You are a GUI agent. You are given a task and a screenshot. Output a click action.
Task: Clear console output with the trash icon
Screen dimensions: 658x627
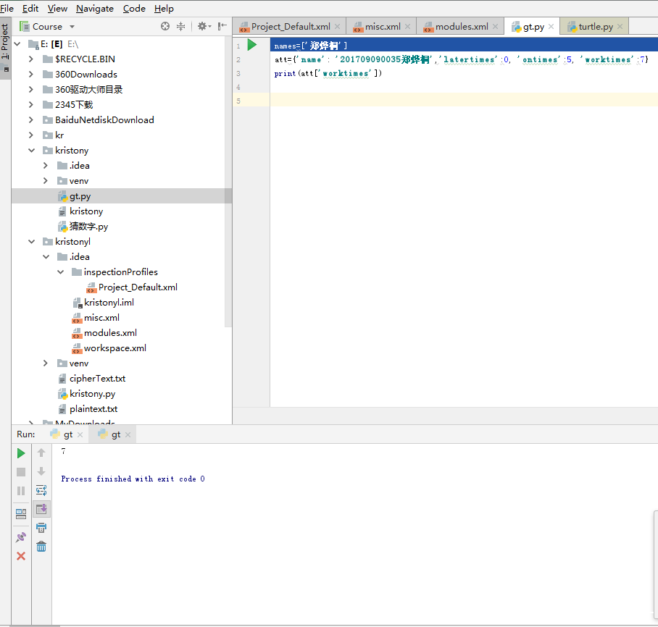41,547
